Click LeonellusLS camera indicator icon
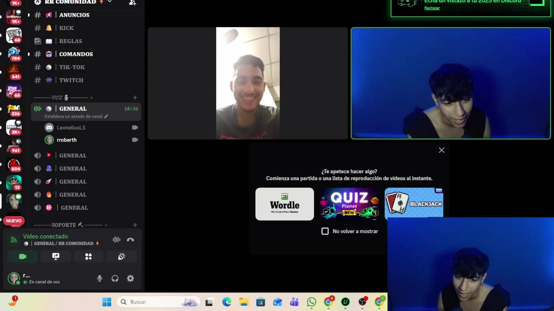 point(135,127)
